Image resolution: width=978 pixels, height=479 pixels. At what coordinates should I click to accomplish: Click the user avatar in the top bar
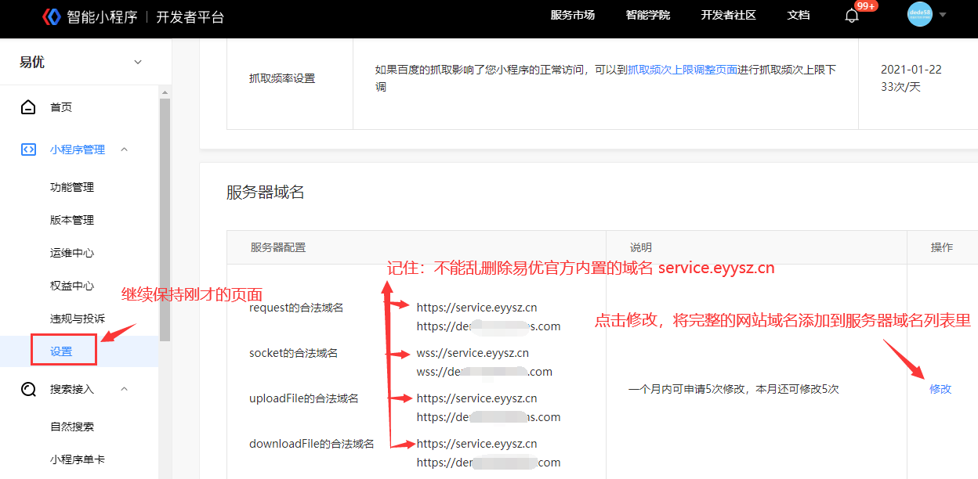(x=919, y=13)
